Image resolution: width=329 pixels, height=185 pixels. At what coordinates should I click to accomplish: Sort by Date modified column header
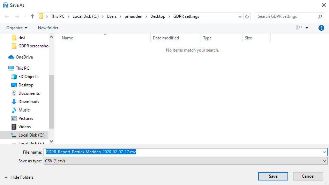(x=166, y=38)
